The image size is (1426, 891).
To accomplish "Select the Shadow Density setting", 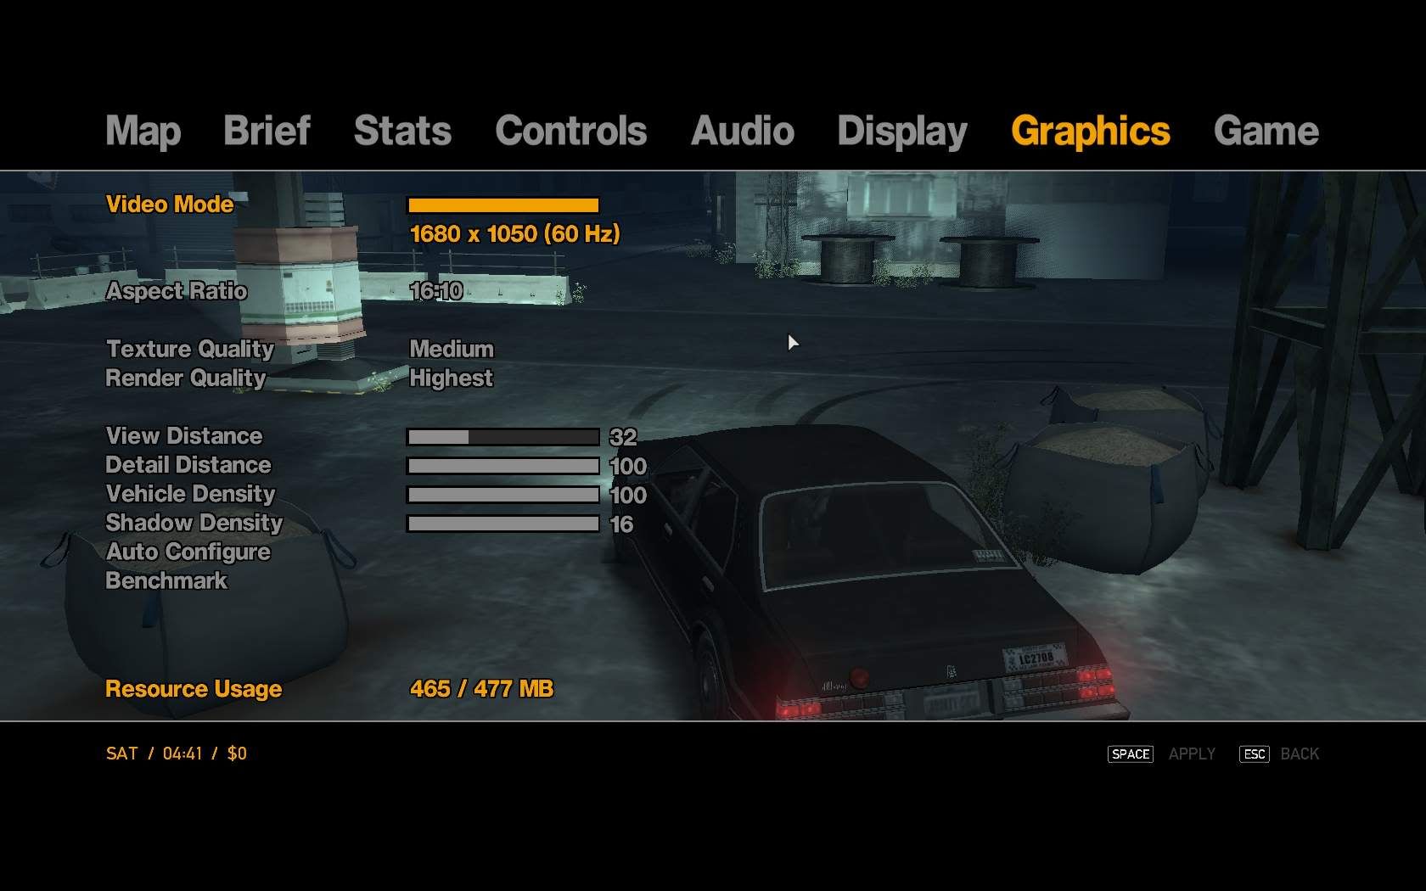I will pyautogui.click(x=194, y=523).
